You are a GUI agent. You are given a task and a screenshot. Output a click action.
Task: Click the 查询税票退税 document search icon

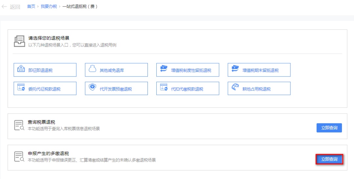pos(19,125)
